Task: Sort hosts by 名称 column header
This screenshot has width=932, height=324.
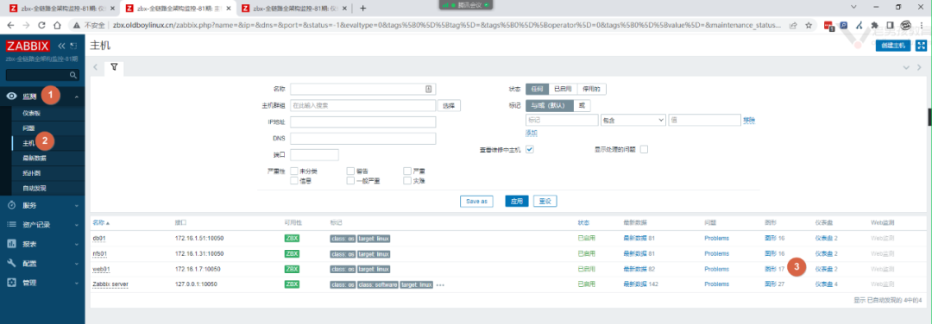Action: [x=101, y=222]
